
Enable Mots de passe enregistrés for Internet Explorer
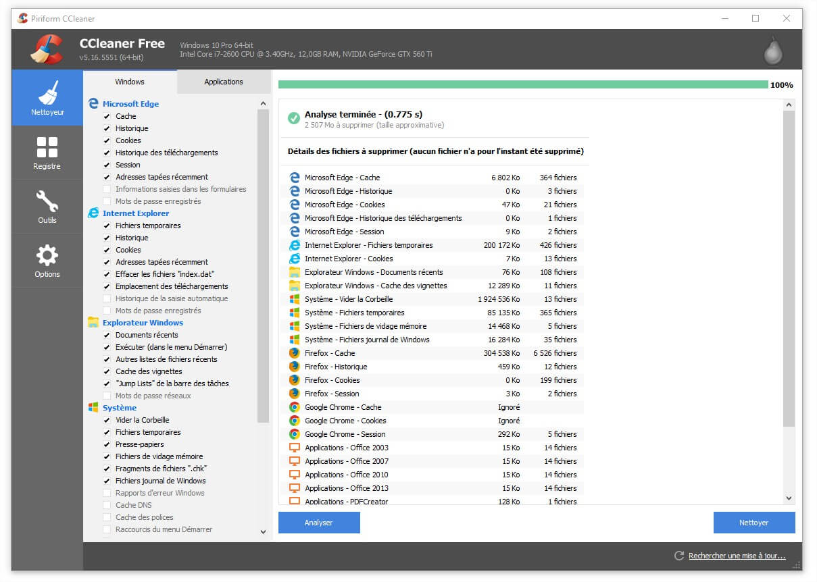click(107, 311)
